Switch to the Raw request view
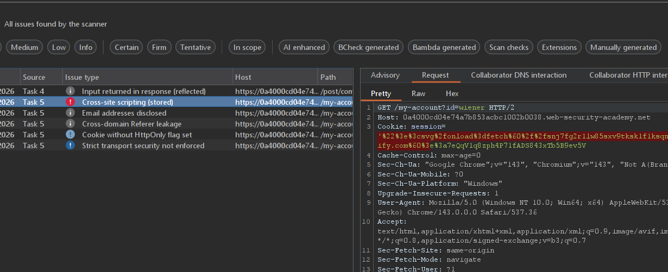Screen dimensions: 668x272 (418, 93)
